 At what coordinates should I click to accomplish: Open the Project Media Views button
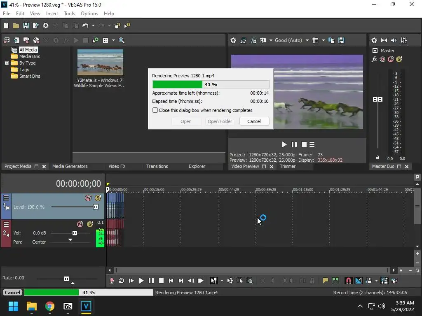tap(105, 40)
